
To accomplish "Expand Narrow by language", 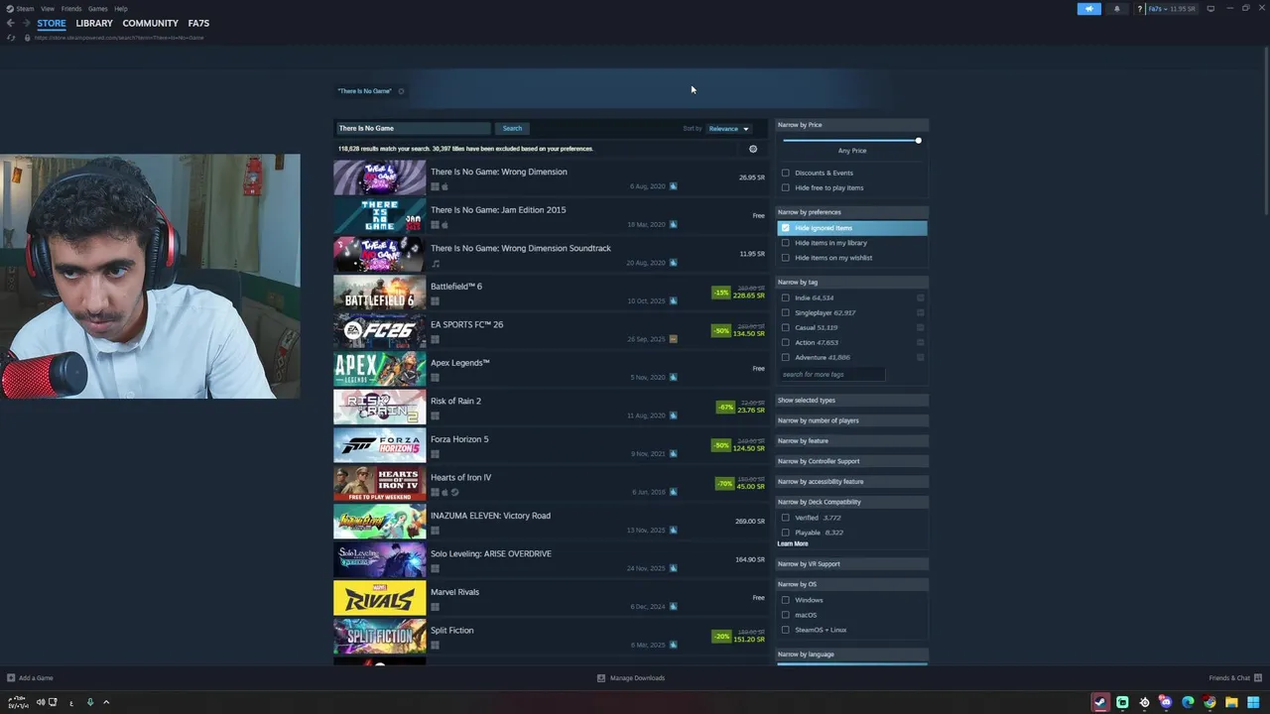I will [852, 654].
